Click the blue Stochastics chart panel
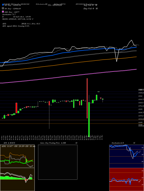 coord(126,156)
